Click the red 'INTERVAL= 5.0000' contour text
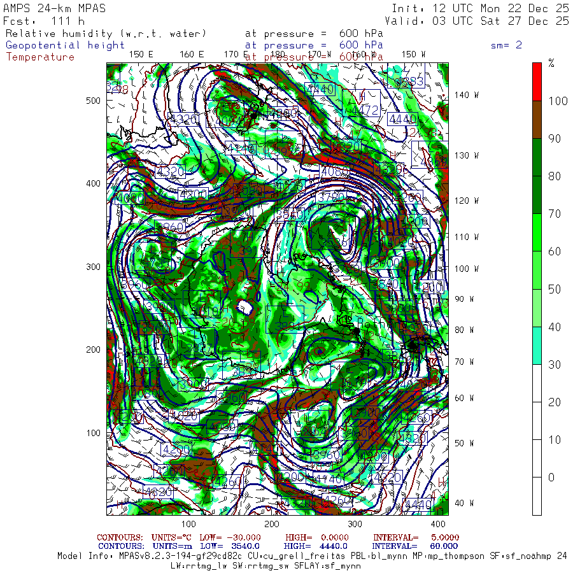573x573 pixels. 416,537
